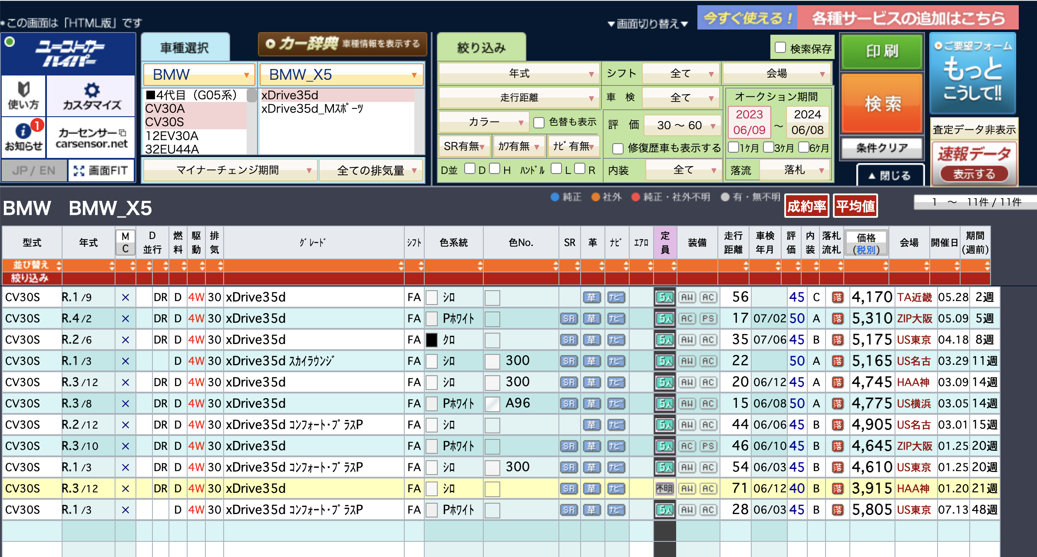Image resolution: width=1037 pixels, height=557 pixels.
Task: Check the D並 D checkbox
Action: 469,169
